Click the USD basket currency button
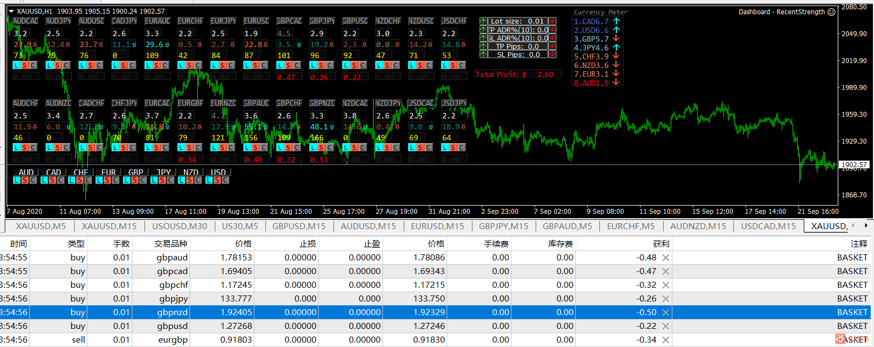Viewport: 874px width, 347px height. (218, 172)
